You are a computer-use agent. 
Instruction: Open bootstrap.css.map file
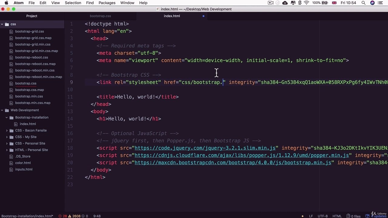pyautogui.click(x=29, y=90)
